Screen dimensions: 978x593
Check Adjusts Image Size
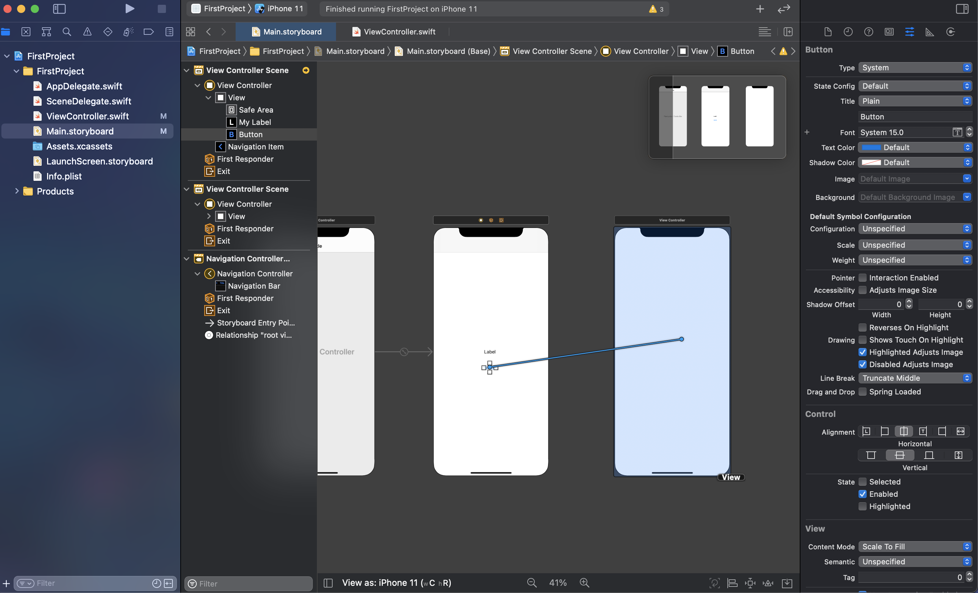[863, 290]
